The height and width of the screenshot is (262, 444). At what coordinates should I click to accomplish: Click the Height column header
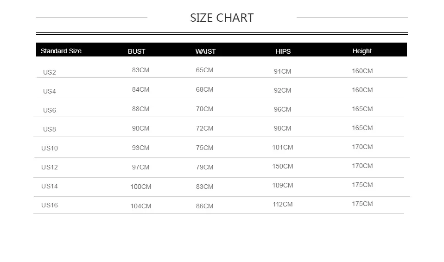[x=362, y=51]
